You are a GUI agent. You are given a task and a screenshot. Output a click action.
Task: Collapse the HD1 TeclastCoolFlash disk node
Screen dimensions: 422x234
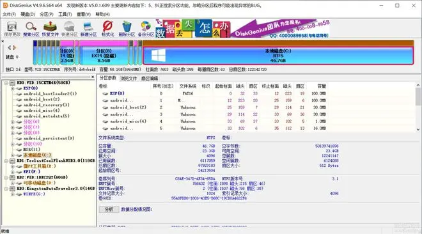6,161
